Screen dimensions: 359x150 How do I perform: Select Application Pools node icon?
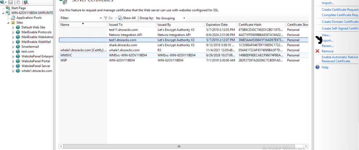[13, 17]
